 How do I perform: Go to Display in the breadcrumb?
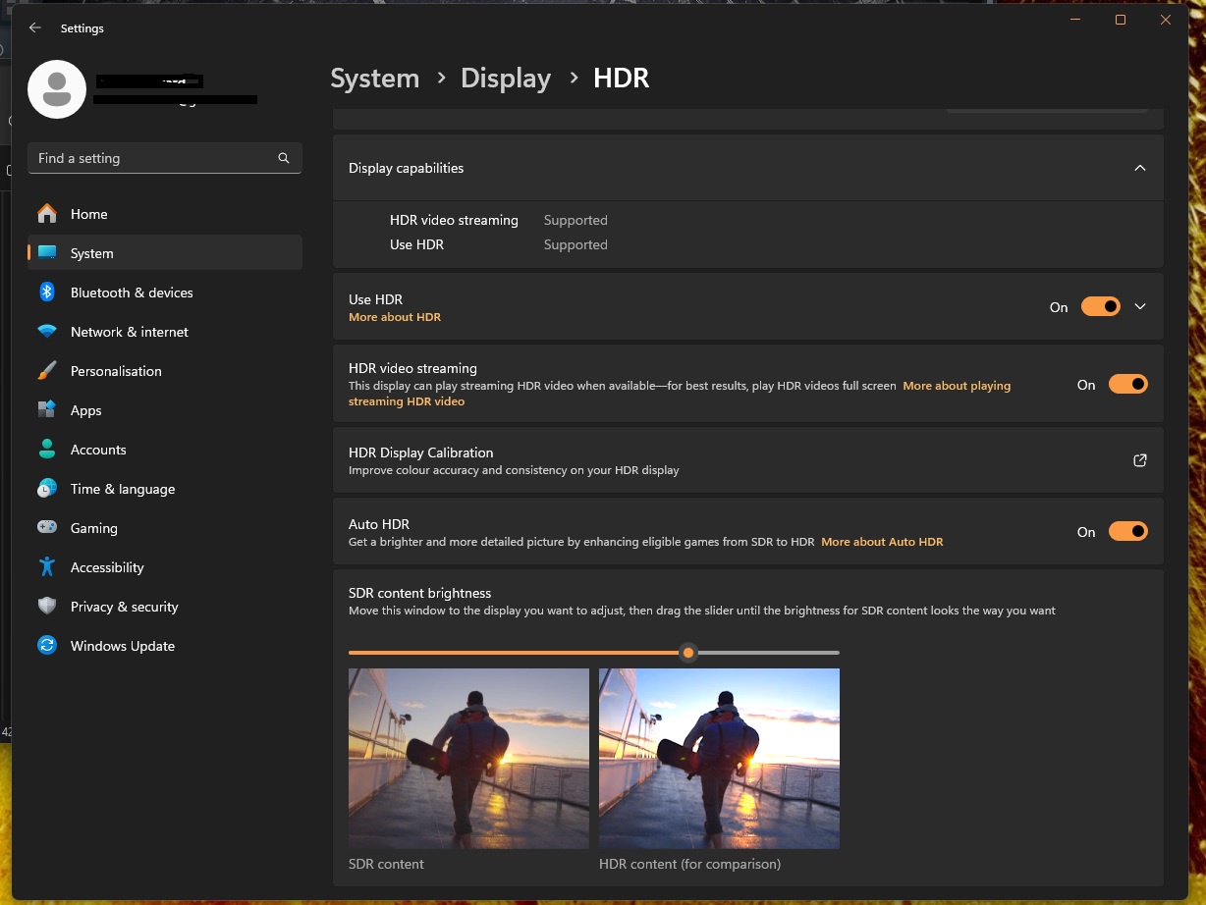point(506,79)
